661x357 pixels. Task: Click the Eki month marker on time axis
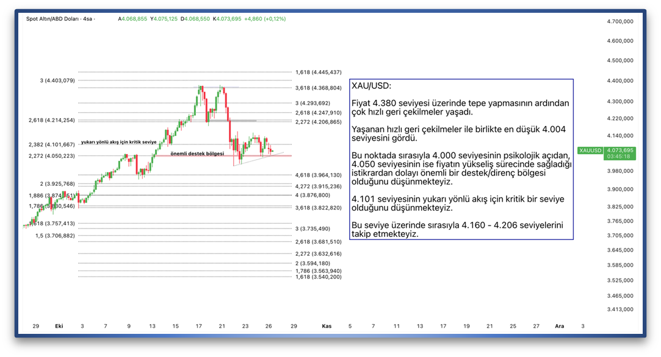pyautogui.click(x=59, y=326)
